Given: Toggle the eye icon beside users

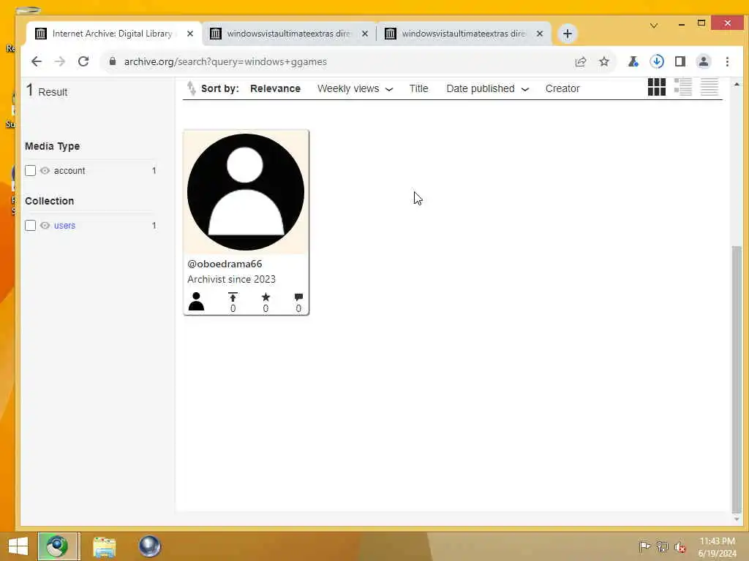Looking at the screenshot, I should coord(45,225).
